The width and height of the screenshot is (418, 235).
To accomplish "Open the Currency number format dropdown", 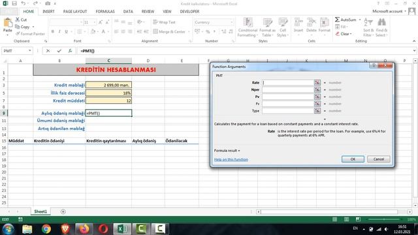I will point(231,22).
